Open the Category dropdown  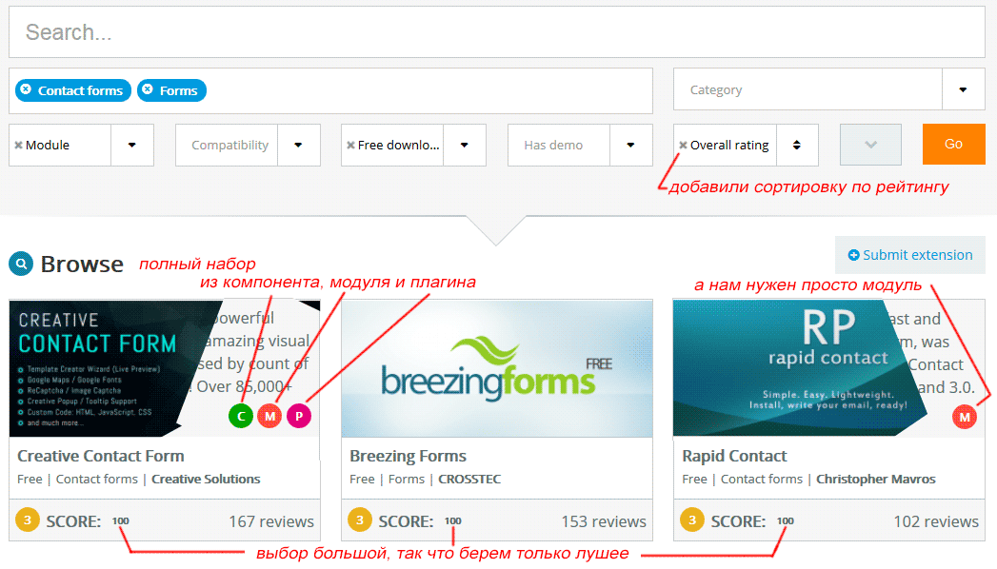pos(829,89)
